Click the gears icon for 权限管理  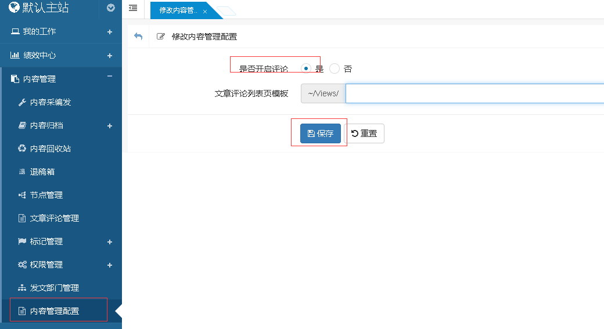click(x=22, y=265)
